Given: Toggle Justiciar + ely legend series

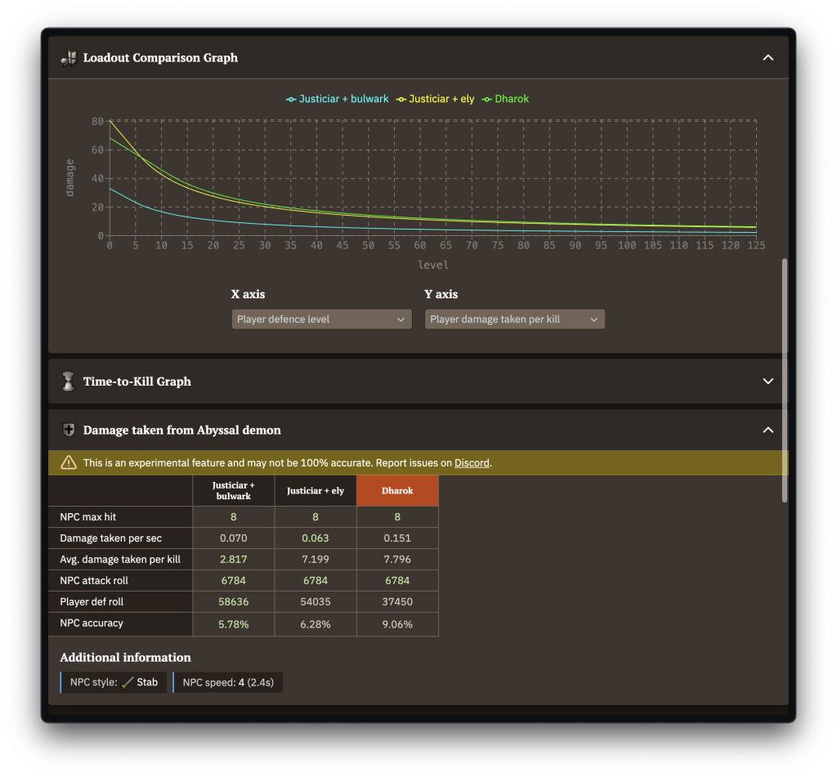Looking at the screenshot, I should point(435,99).
